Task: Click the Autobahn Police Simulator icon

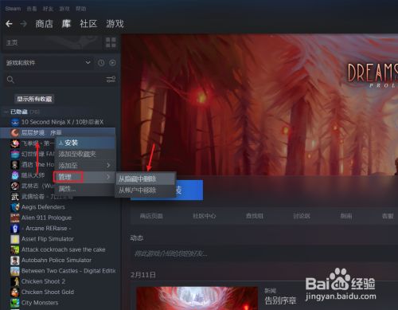Action: pyautogui.click(x=15, y=261)
